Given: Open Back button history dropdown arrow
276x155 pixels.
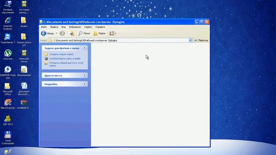Looking at the screenshot, I should point(56,33).
